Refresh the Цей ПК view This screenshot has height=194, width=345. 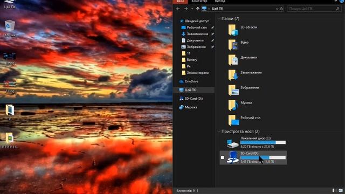[281, 9]
